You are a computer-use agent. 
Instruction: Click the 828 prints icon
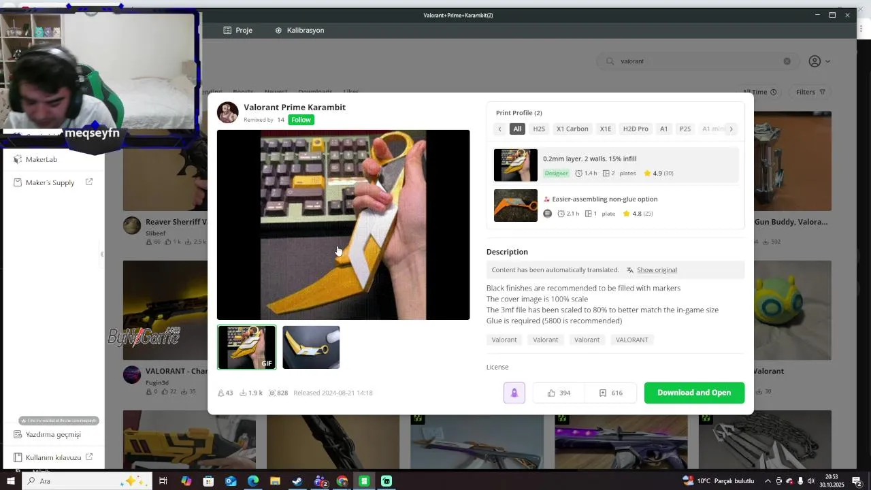click(x=272, y=393)
